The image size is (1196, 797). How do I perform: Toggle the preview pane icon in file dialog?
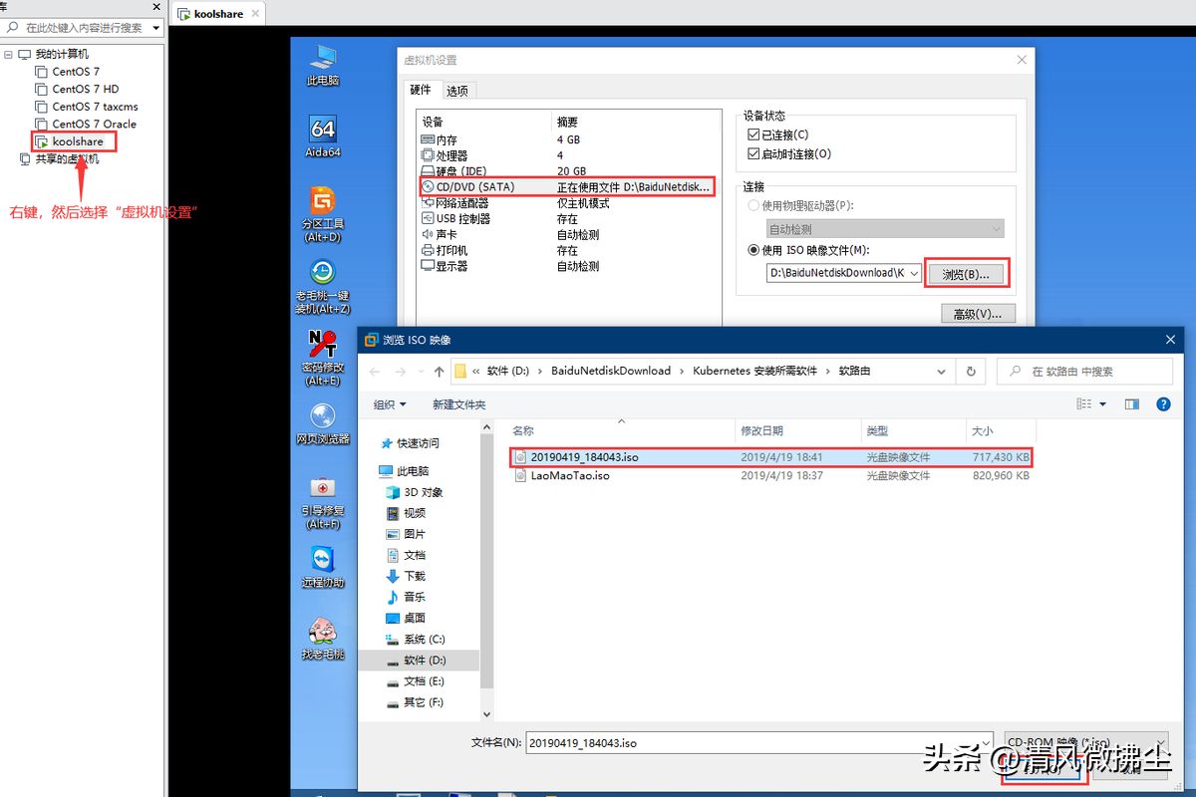[x=1131, y=404]
